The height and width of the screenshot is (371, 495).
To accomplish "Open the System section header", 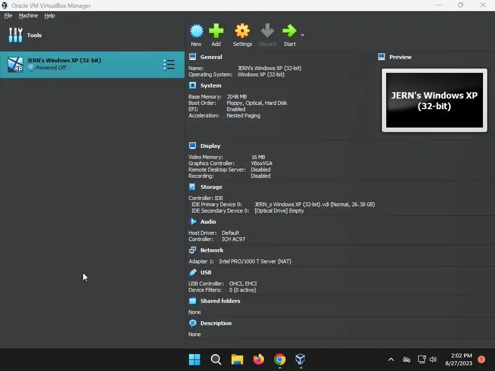I will (x=211, y=86).
